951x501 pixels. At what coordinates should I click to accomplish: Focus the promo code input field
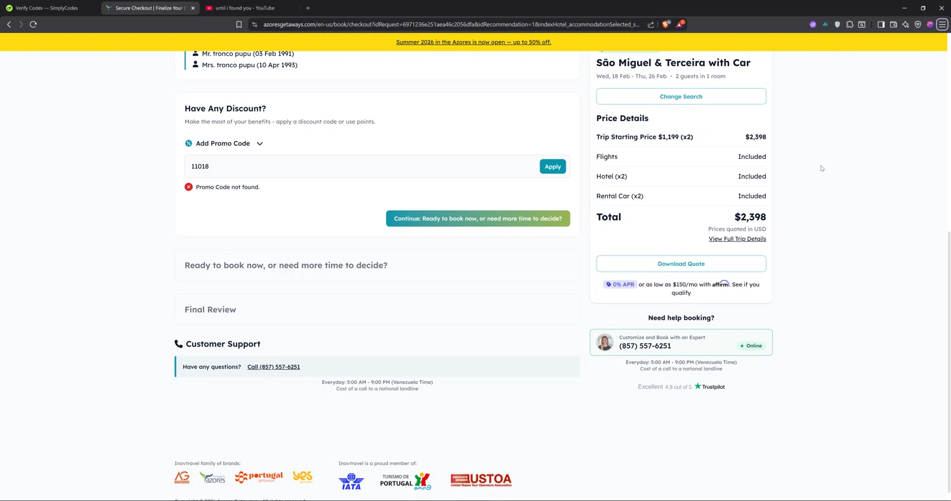coord(362,167)
